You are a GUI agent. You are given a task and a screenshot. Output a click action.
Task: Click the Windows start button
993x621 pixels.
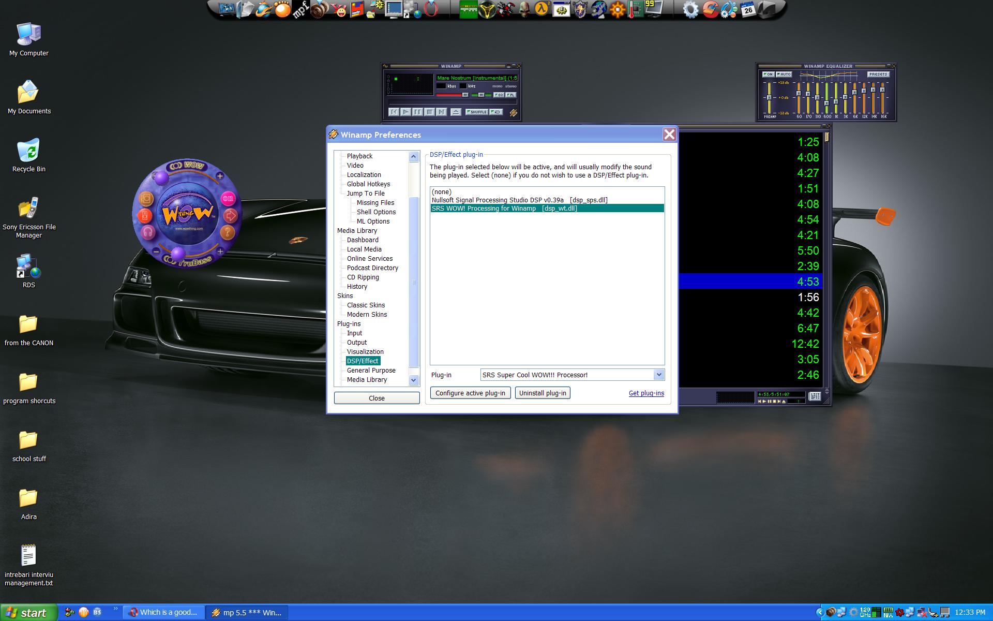pyautogui.click(x=28, y=613)
